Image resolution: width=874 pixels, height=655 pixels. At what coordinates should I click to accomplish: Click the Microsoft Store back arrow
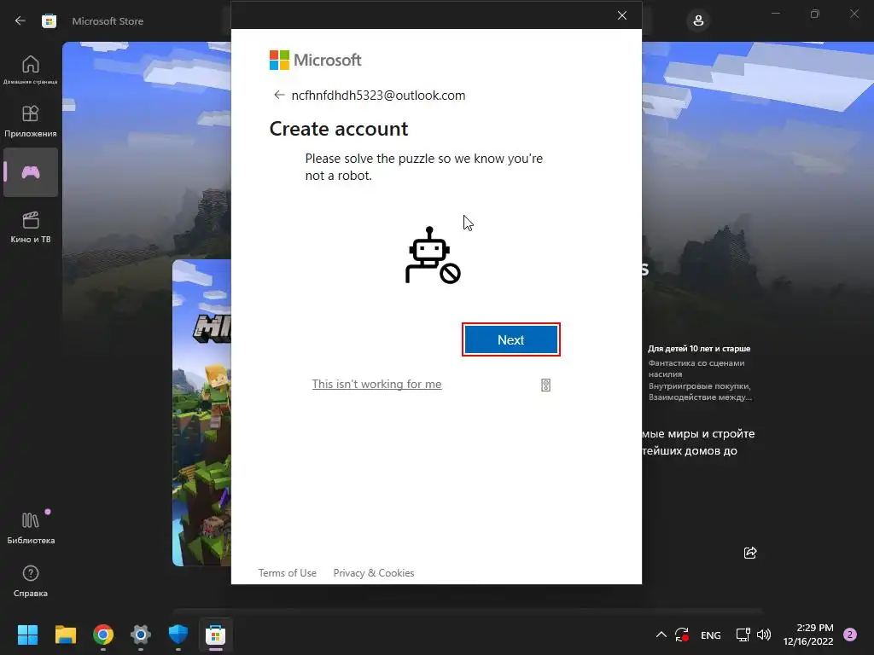20,21
